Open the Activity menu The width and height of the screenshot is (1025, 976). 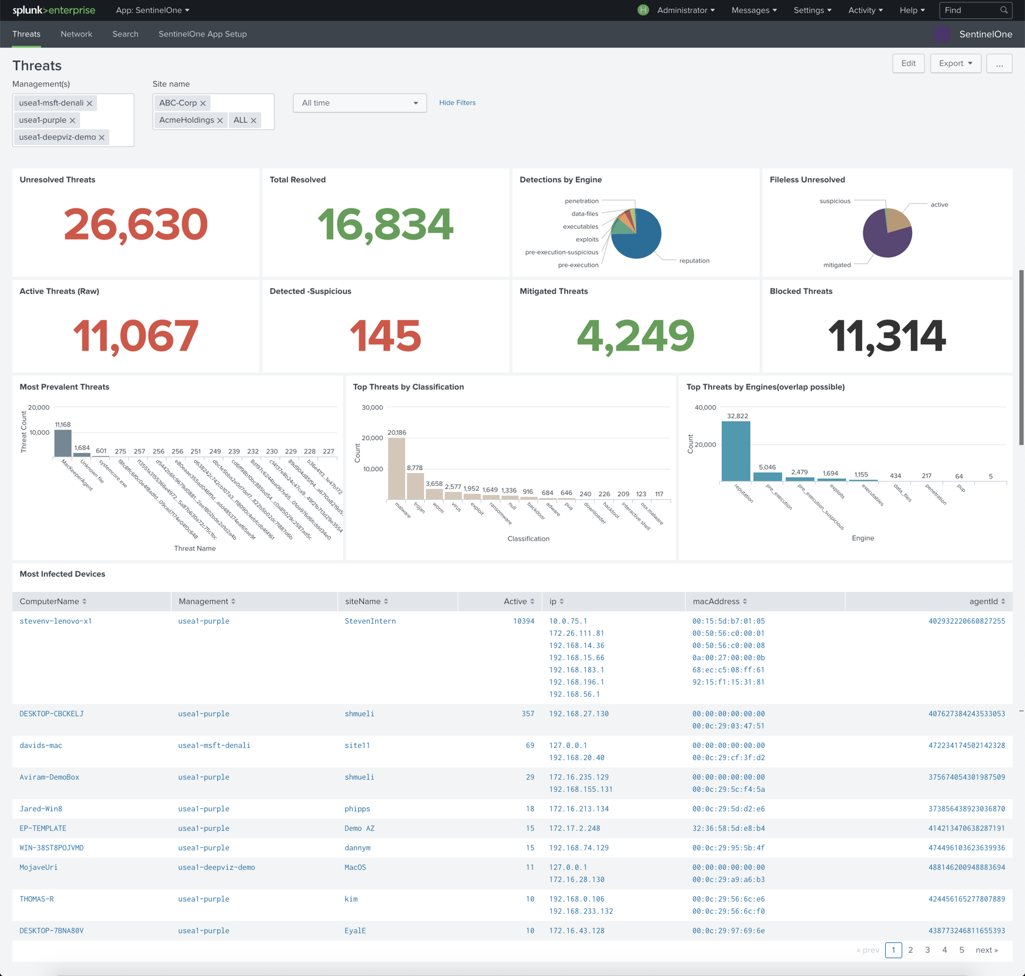[865, 10]
